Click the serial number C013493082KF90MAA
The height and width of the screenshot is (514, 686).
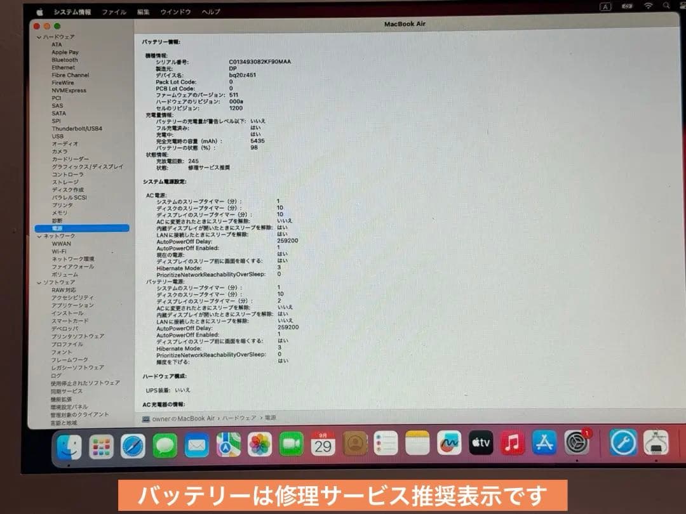tap(260, 62)
